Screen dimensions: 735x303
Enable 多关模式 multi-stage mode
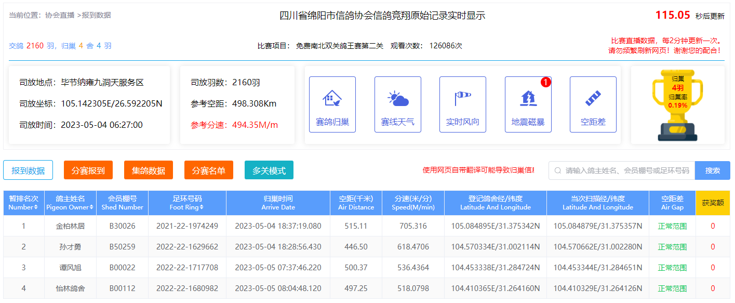269,170
